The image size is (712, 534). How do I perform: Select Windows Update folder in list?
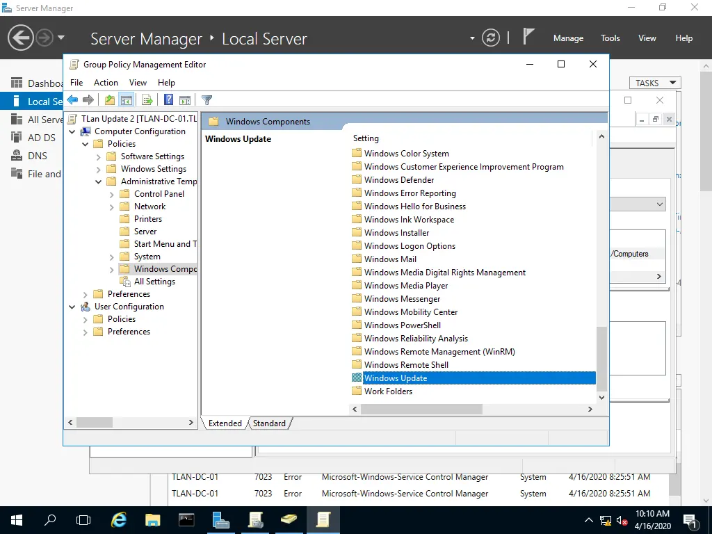pyautogui.click(x=474, y=378)
